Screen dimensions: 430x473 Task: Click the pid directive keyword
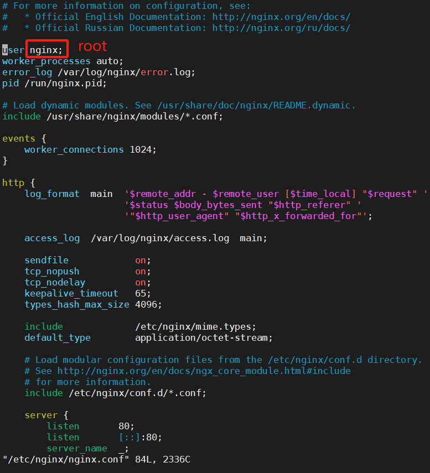pyautogui.click(x=11, y=83)
